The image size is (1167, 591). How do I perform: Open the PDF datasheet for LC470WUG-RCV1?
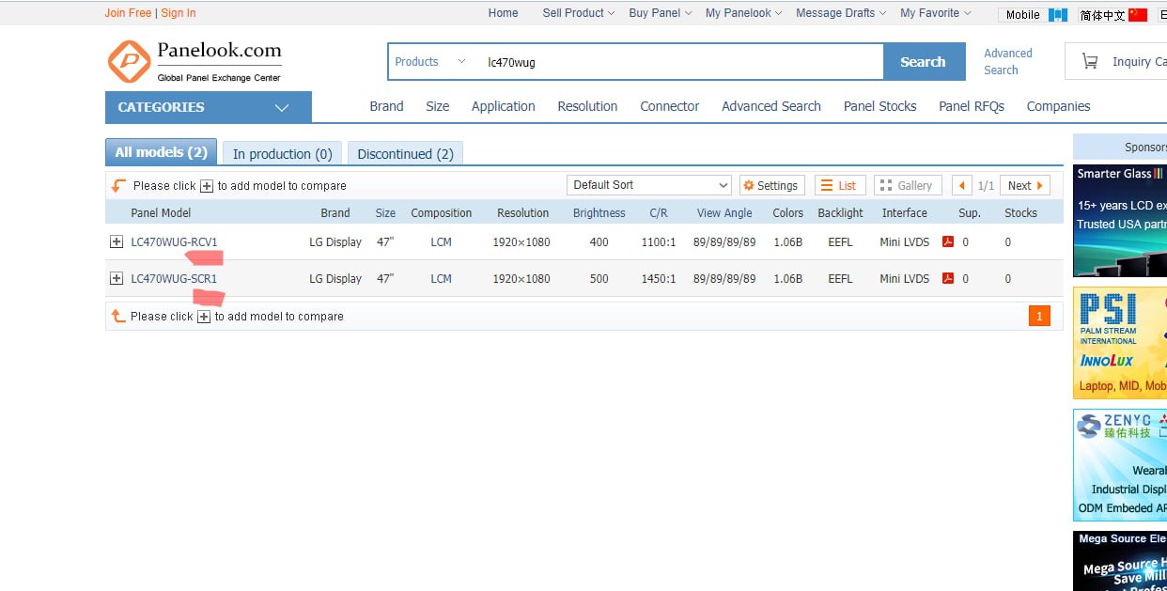coord(948,241)
